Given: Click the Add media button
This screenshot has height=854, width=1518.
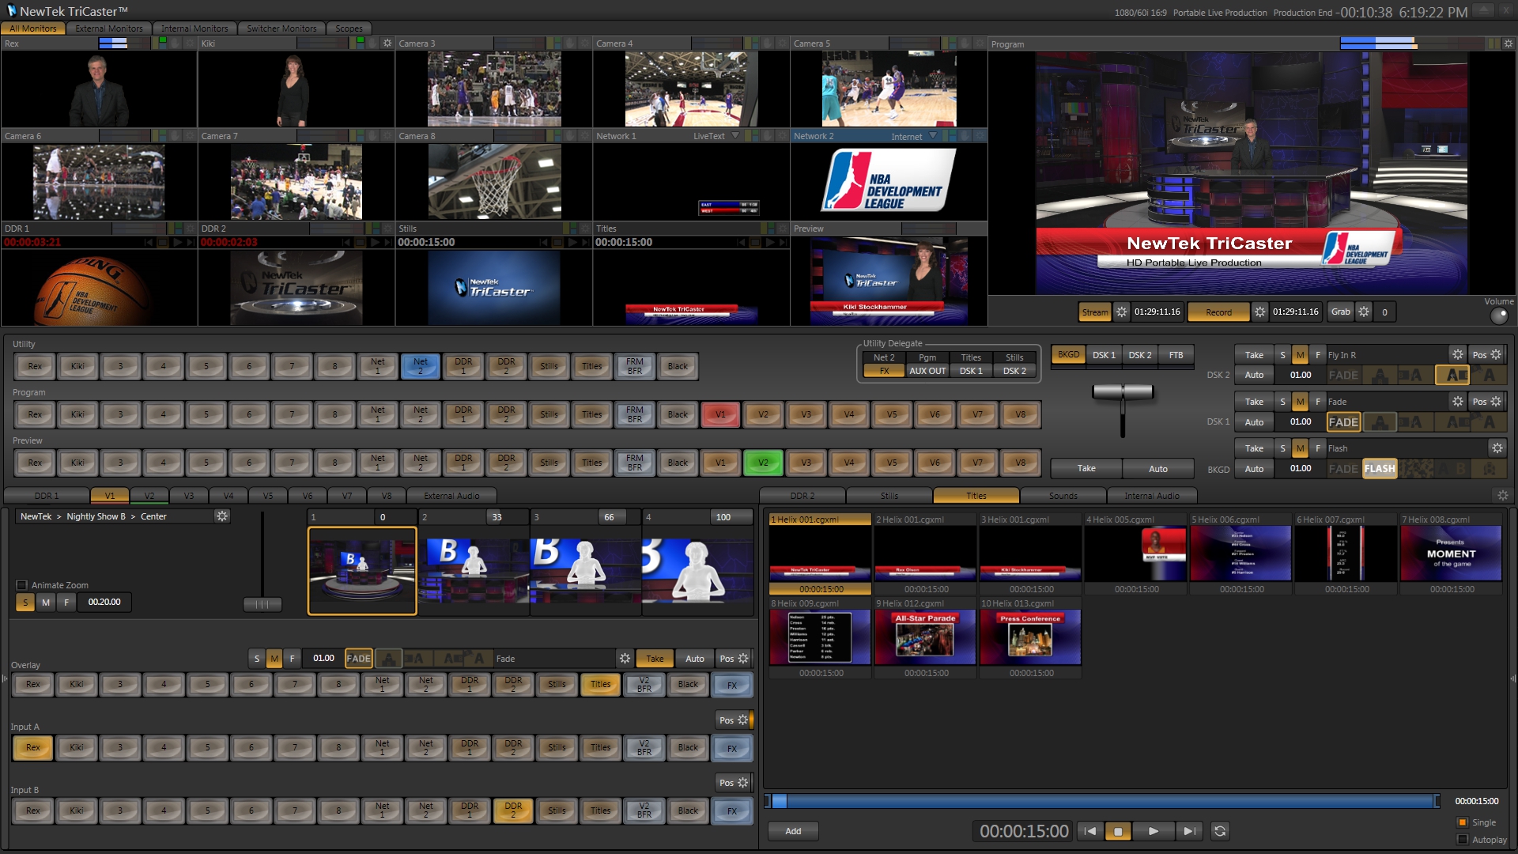Looking at the screenshot, I should tap(793, 831).
